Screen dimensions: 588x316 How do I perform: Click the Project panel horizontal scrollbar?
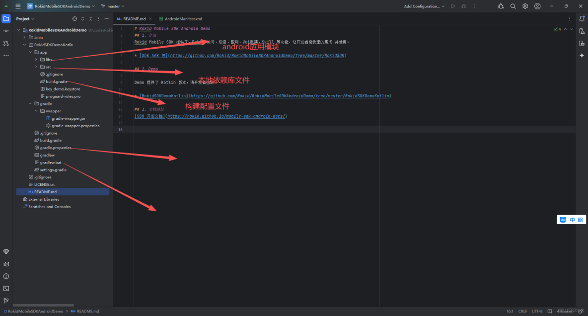point(43,305)
